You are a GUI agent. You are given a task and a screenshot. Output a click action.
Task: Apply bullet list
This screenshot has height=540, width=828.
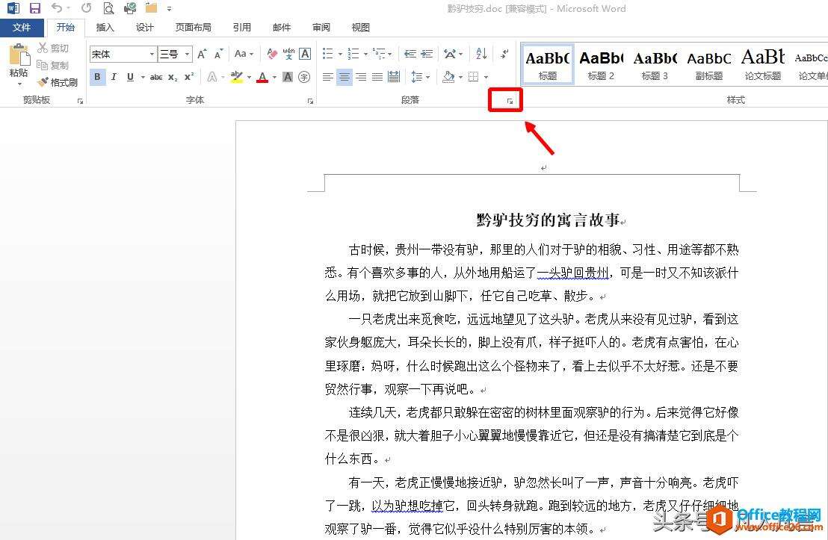tap(328, 54)
